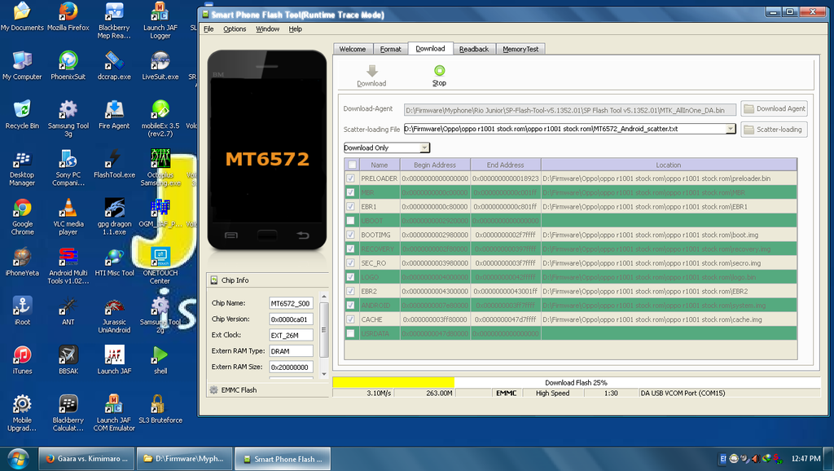Open the VLC media player desktop icon
Screen dimensions: 834x471
(68, 209)
